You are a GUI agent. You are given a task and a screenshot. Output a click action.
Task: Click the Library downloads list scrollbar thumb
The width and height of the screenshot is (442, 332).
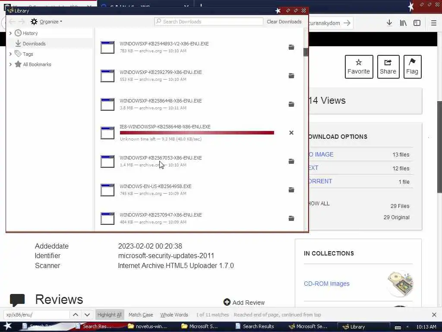coord(306,52)
